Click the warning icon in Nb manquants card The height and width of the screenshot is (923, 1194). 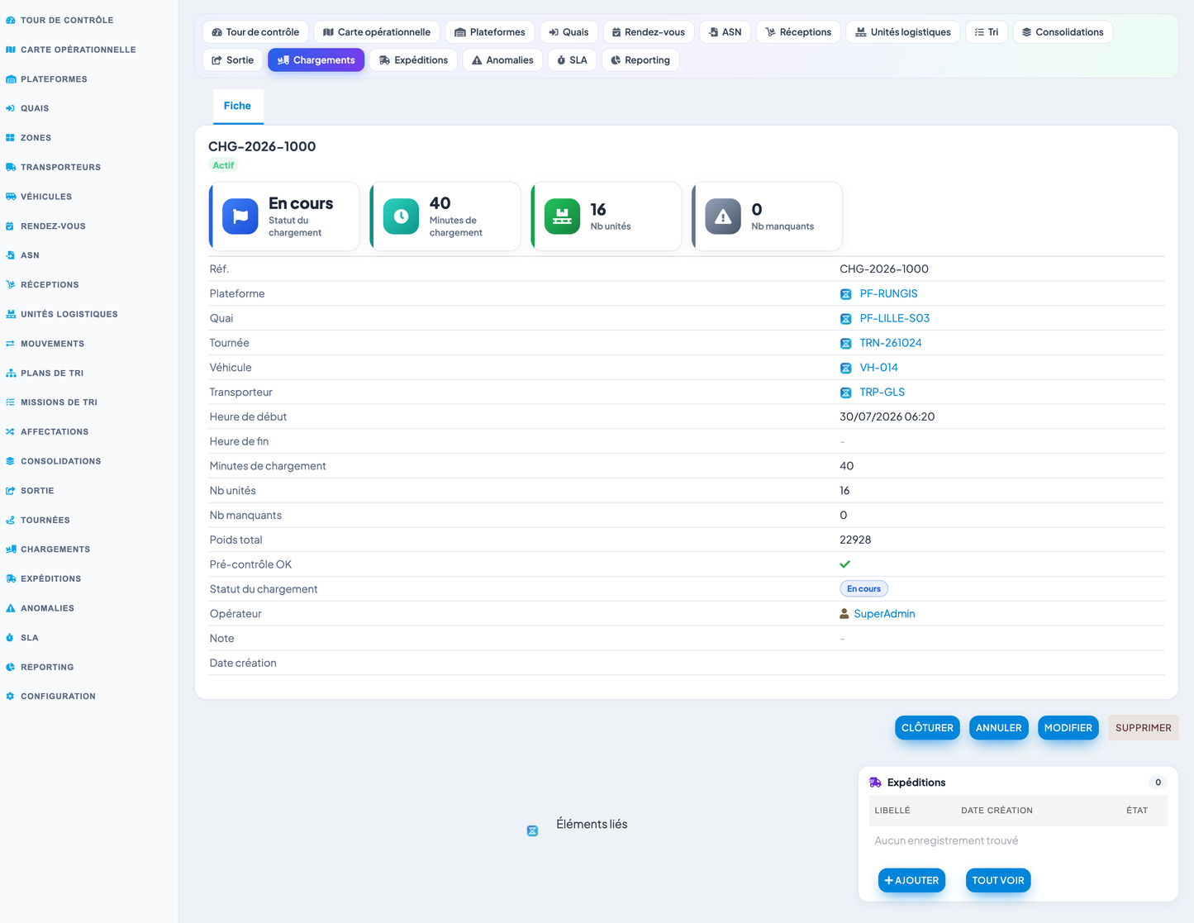[723, 216]
